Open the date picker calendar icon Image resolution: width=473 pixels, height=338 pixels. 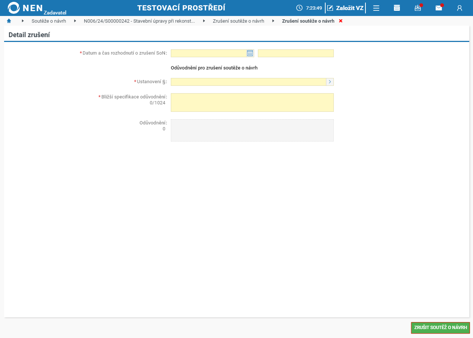(x=250, y=53)
